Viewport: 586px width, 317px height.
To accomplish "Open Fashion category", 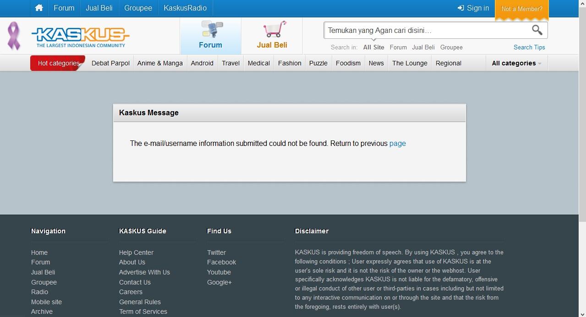I will coord(290,63).
